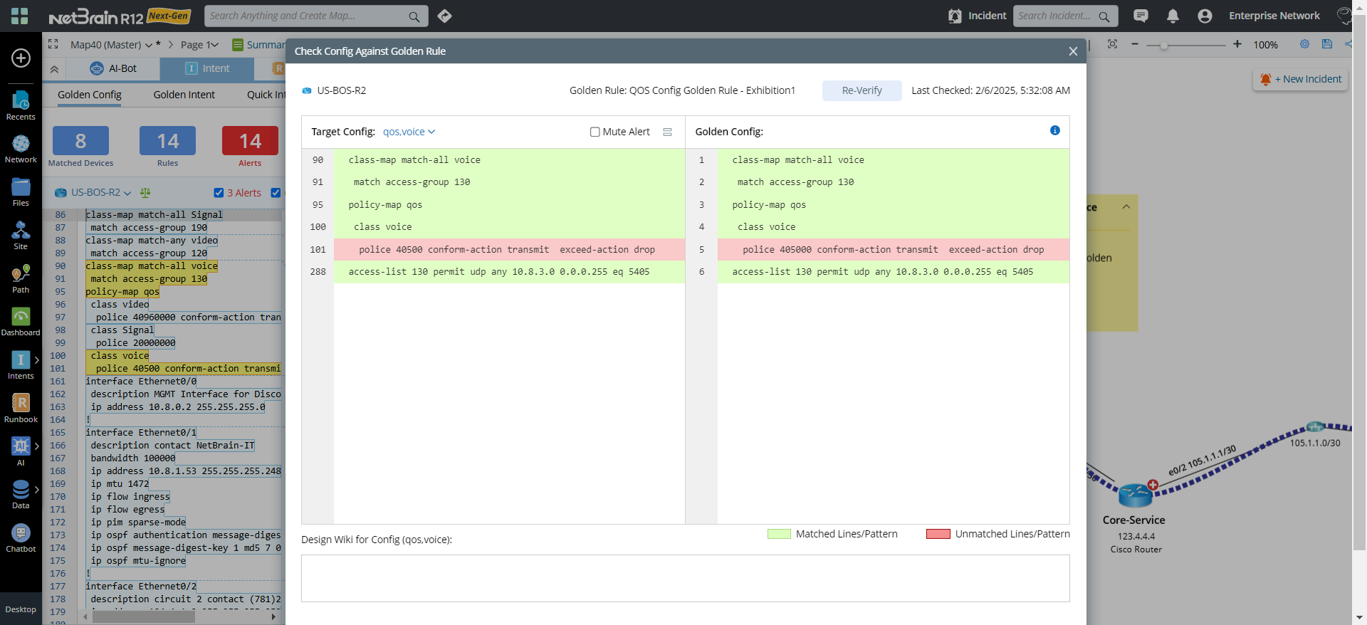Toggle the 3 Alerts checkbox
1367x625 pixels.
pos(219,193)
